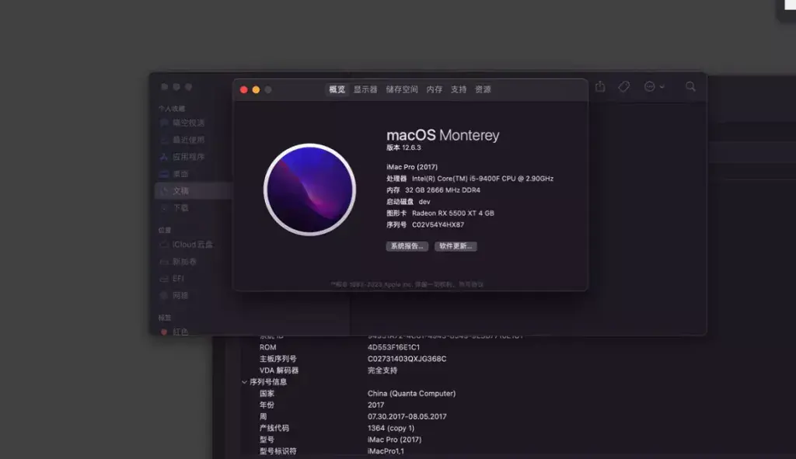Open the ellipsis action menu in Finder toolbar
This screenshot has width=796, height=459.
point(654,87)
